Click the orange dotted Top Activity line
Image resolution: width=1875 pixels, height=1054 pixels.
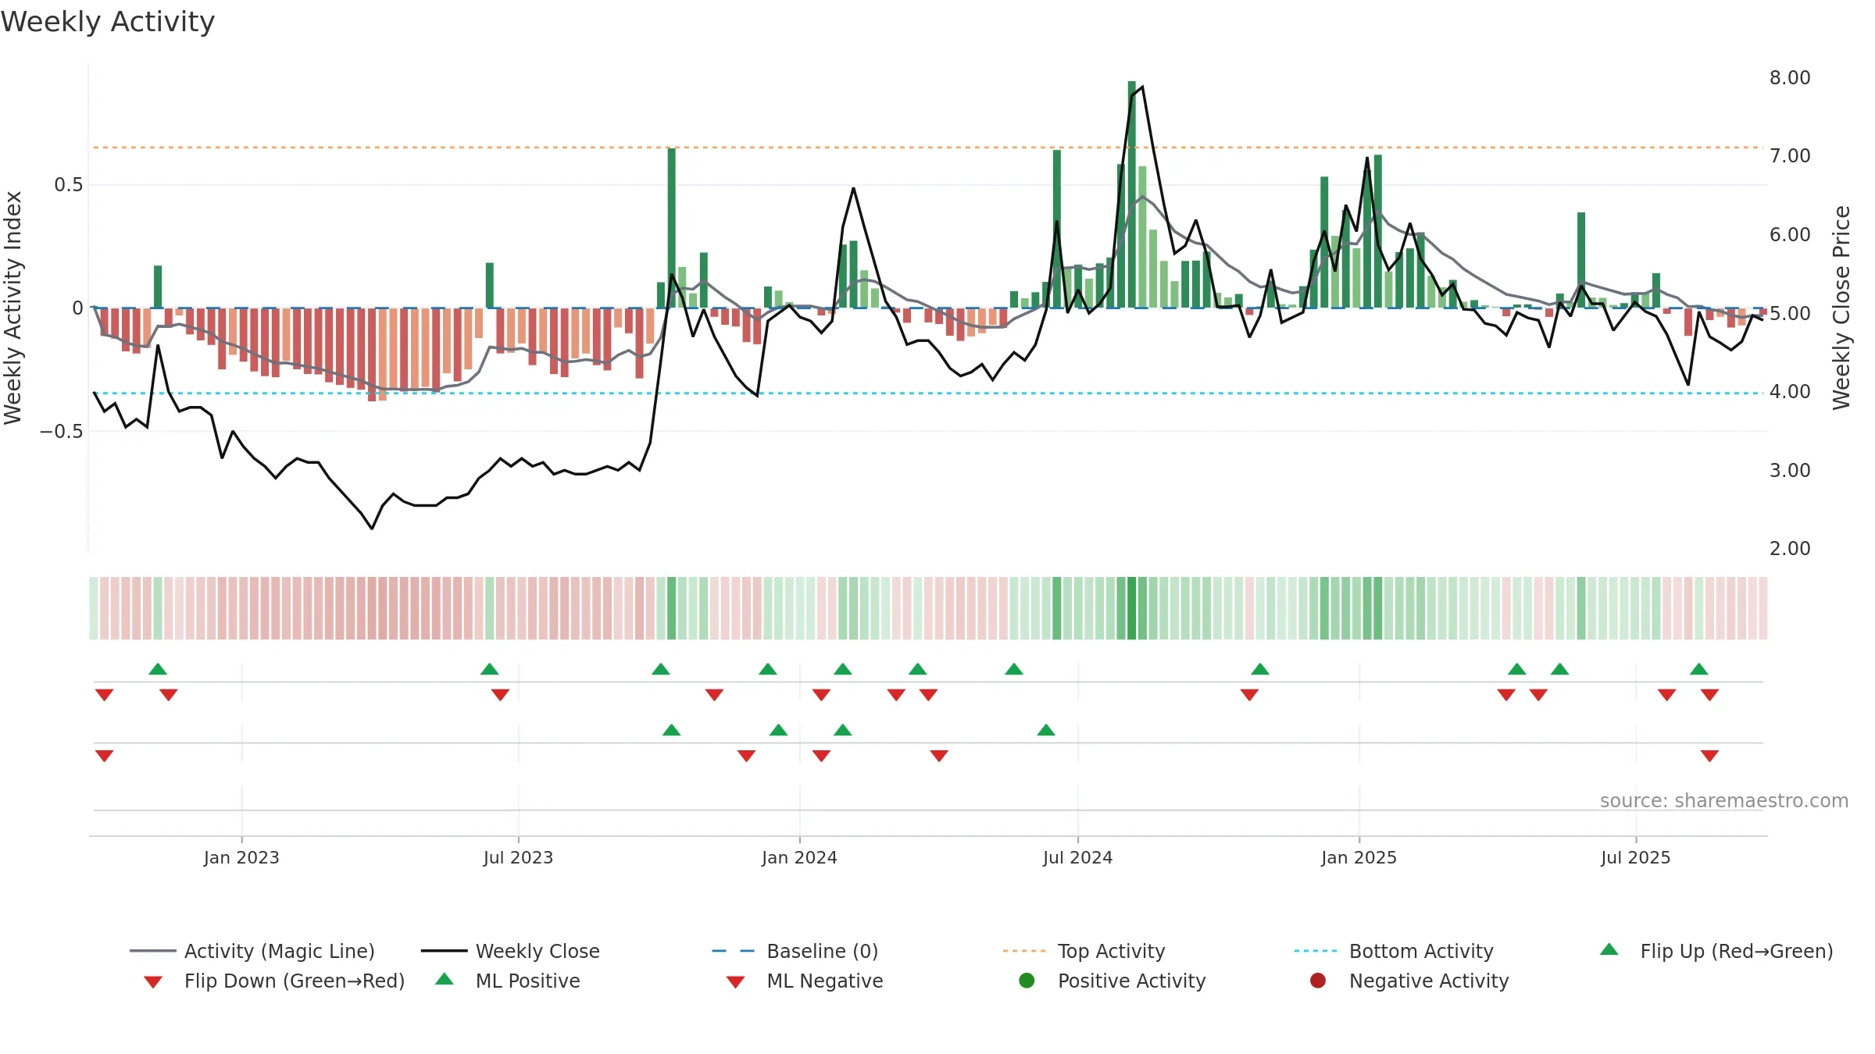927,147
